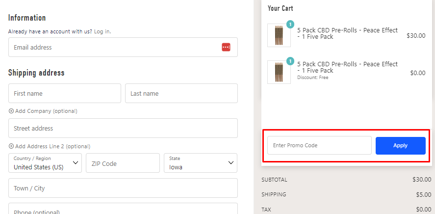The image size is (435, 214).
Task: Focus the Phone (optional) field
Action: (123, 209)
